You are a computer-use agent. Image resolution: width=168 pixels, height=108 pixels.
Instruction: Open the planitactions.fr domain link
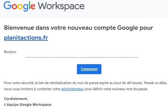[x=26, y=38]
